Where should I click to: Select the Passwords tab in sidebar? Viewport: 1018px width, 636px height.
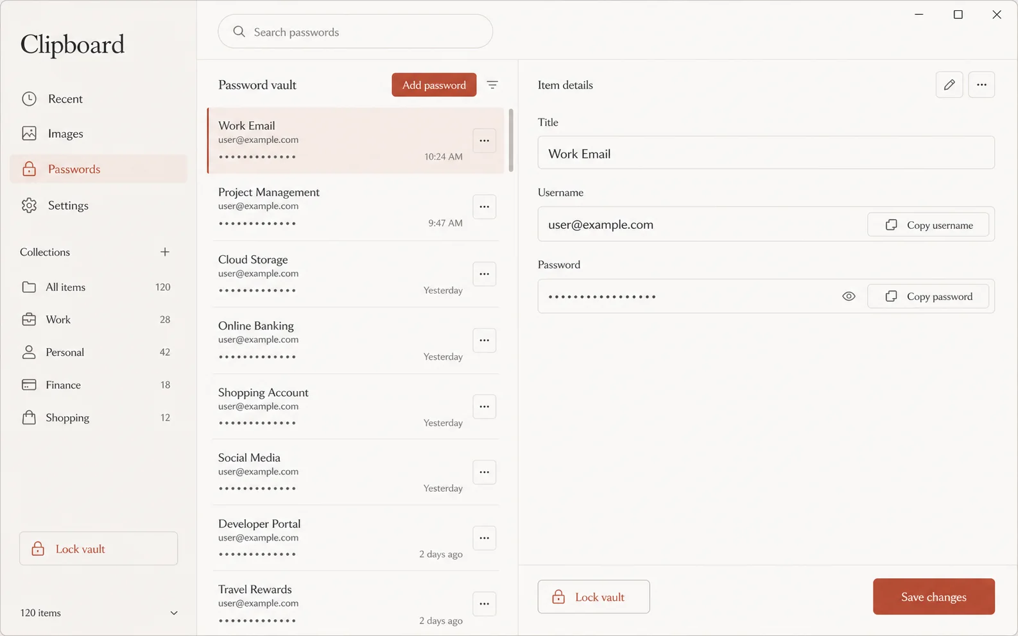[x=99, y=169]
